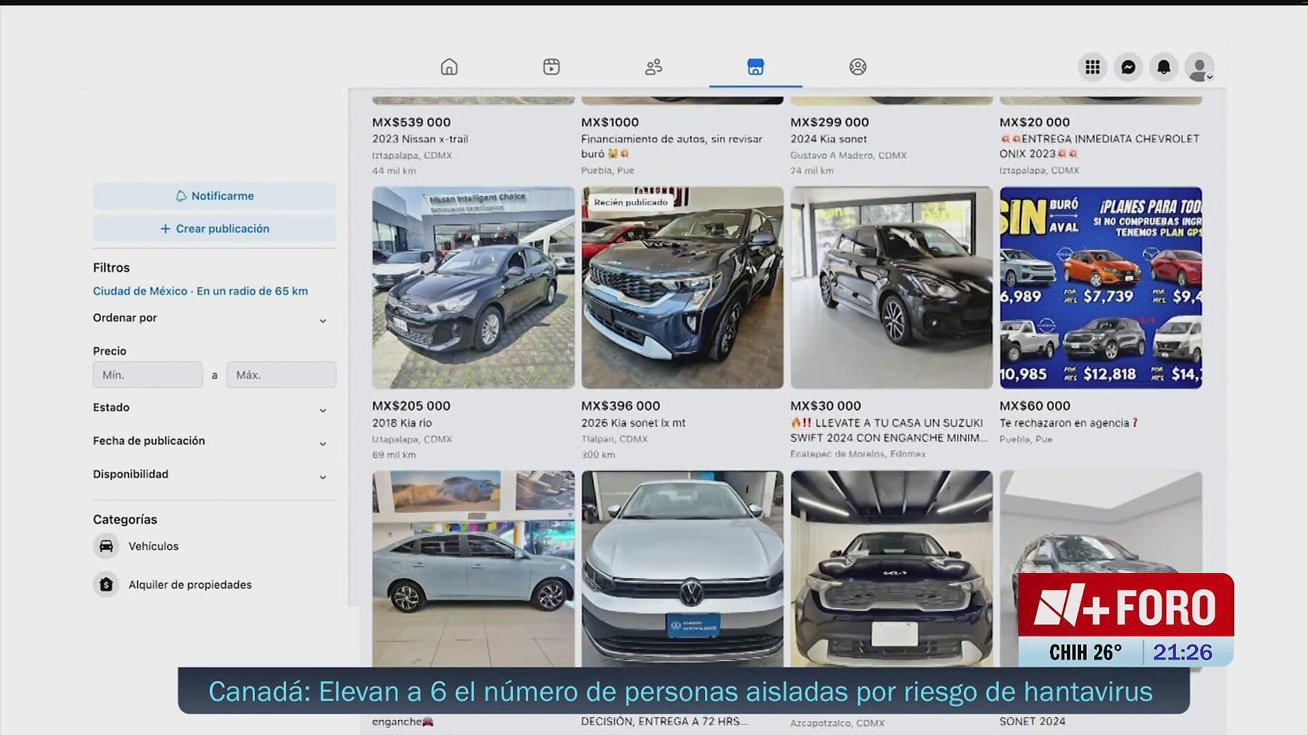Image resolution: width=1308 pixels, height=735 pixels.
Task: Change location Ciudad de México radius link
Action: click(200, 291)
